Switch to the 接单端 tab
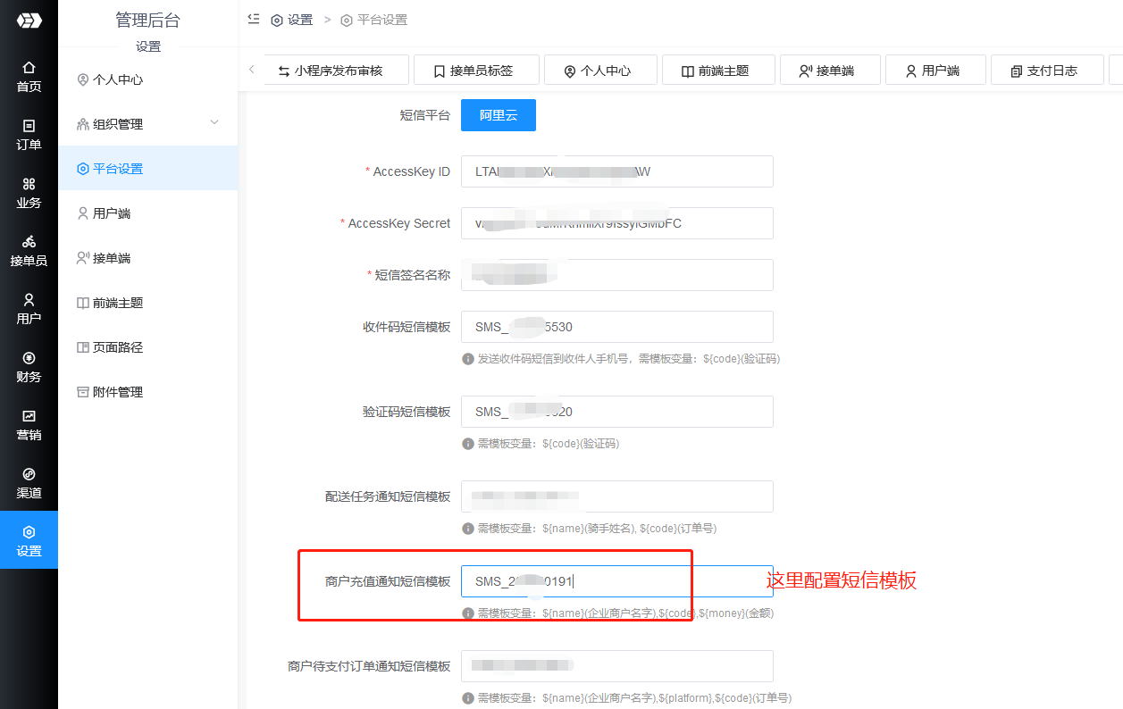The height and width of the screenshot is (709, 1123). coord(830,71)
